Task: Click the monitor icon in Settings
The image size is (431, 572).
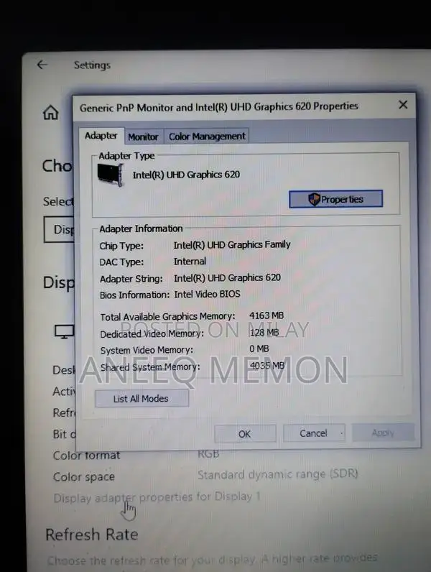Action: pyautogui.click(x=64, y=331)
